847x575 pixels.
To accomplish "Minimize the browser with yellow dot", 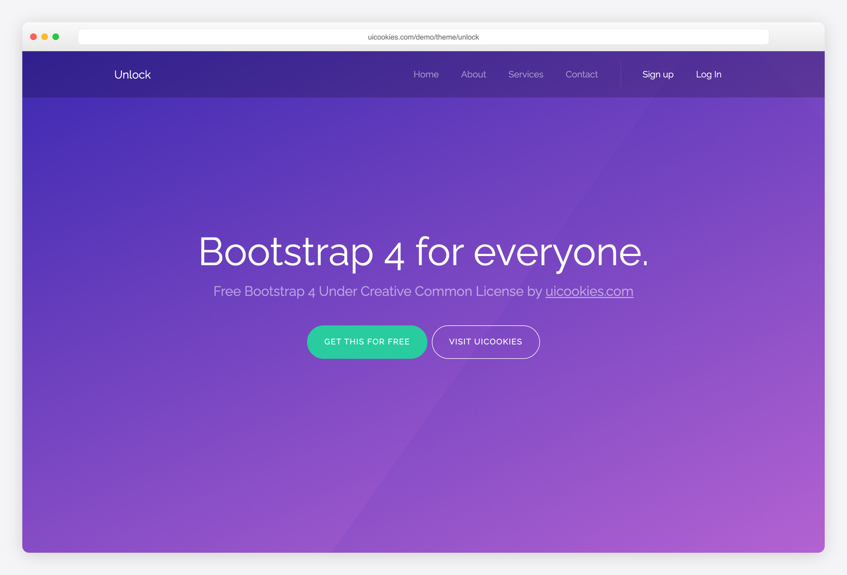I will [x=45, y=37].
